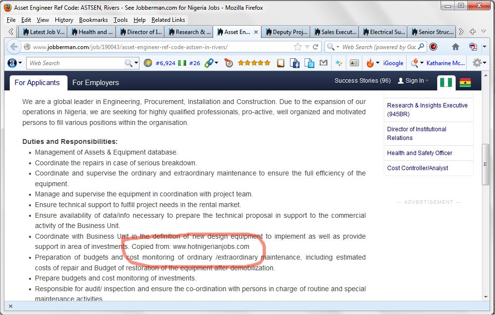Click the magnifier-with-flame search icon
The width and height of the screenshot is (495, 315).
click(x=414, y=63)
